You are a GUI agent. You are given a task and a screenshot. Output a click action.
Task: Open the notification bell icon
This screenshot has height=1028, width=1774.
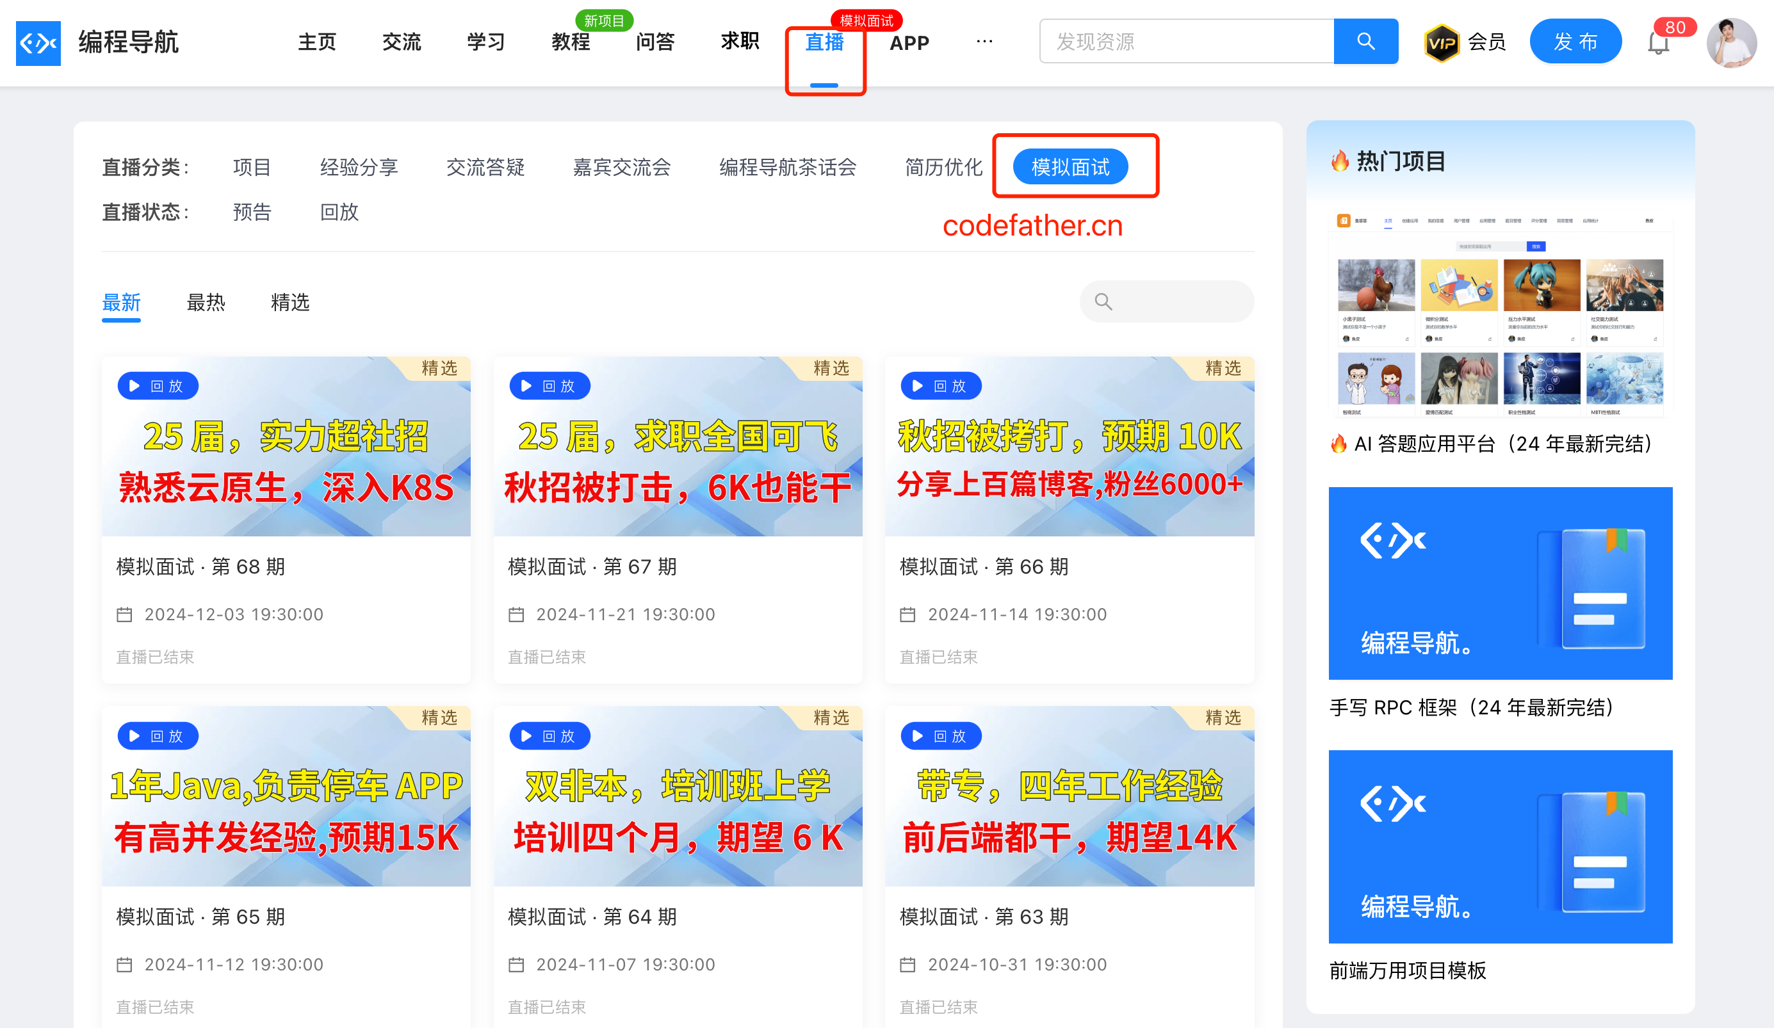pyautogui.click(x=1658, y=44)
